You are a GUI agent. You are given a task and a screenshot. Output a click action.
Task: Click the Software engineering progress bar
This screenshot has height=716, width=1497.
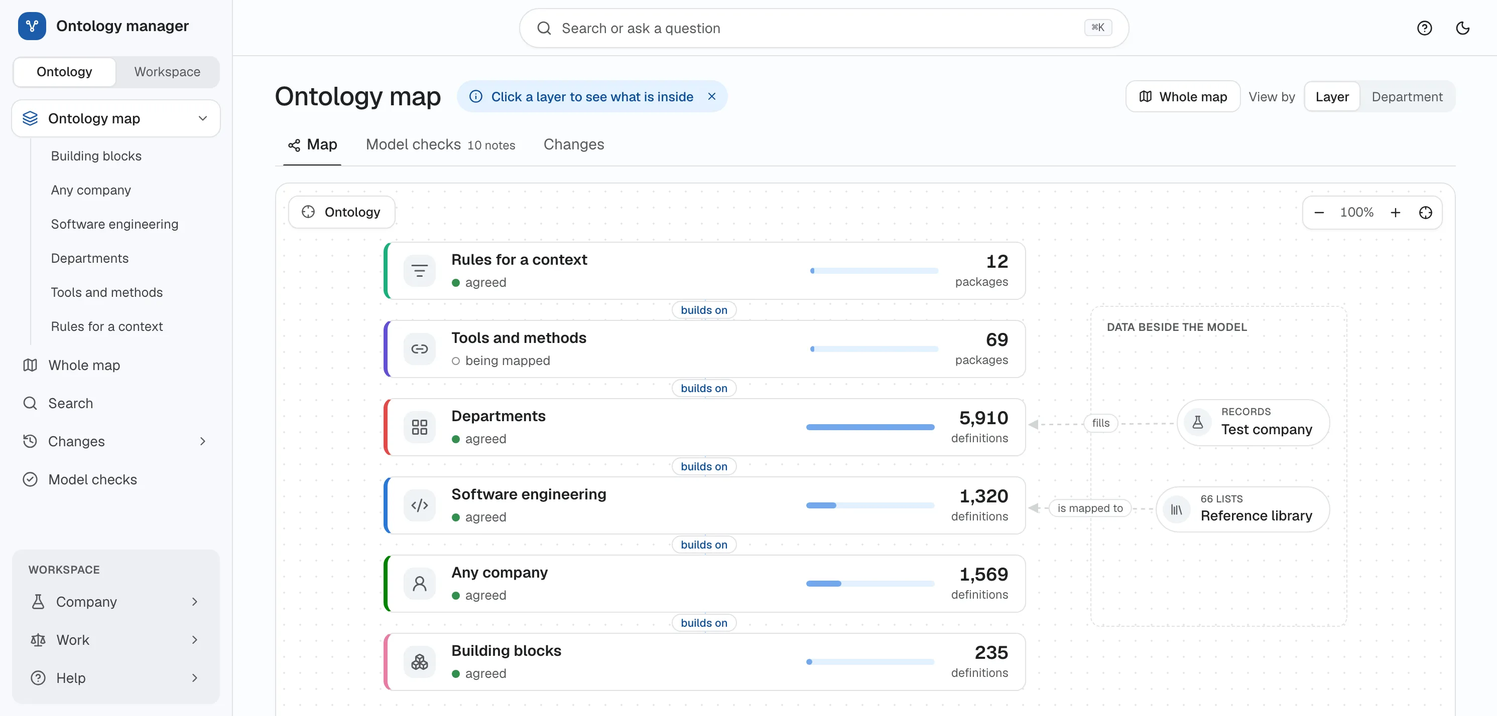point(870,505)
